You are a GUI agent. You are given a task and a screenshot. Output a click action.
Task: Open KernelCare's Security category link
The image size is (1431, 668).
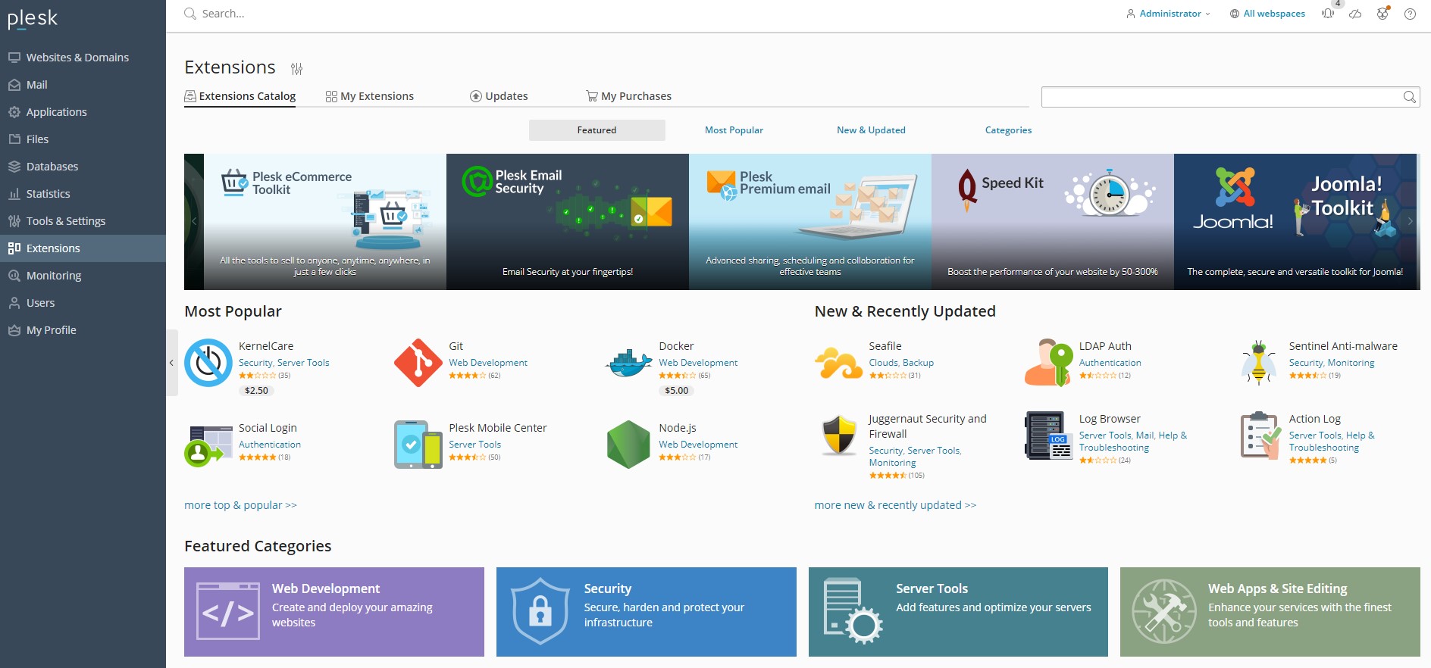[255, 363]
